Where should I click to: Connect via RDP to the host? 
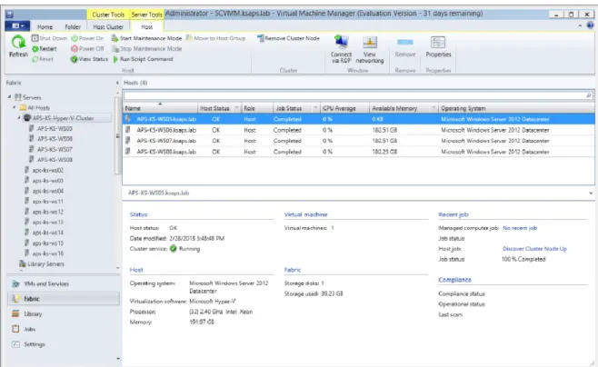pyautogui.click(x=341, y=49)
